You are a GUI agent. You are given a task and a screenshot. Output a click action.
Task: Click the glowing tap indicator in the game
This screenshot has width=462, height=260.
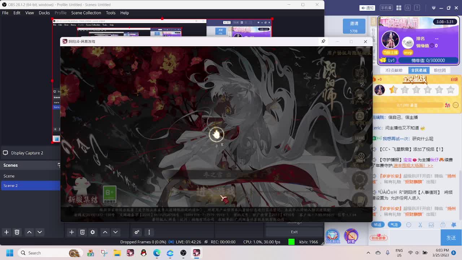[217, 135]
